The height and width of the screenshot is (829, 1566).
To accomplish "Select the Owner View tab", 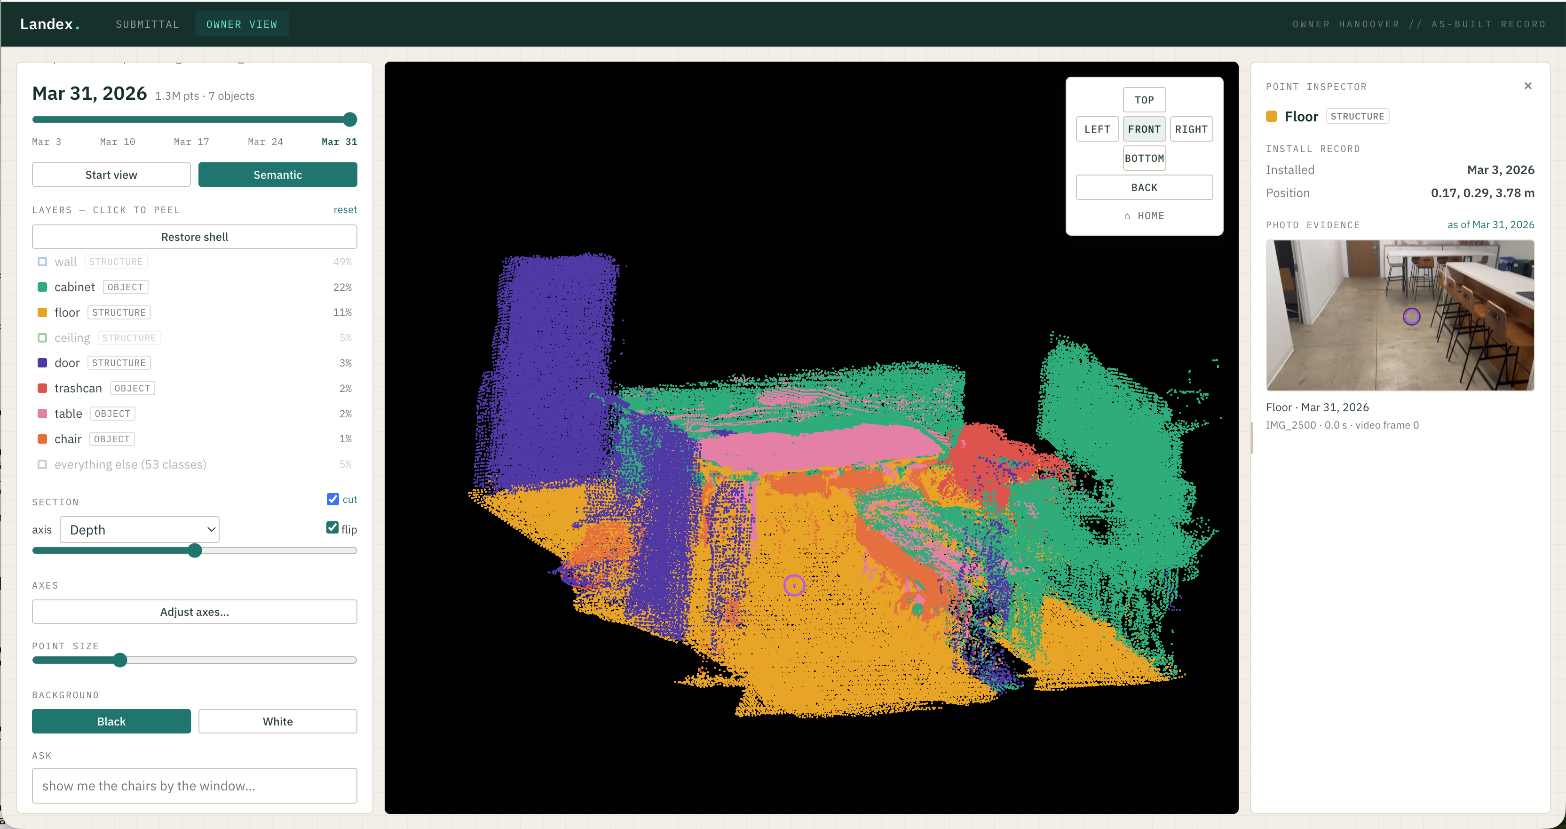I will [241, 24].
